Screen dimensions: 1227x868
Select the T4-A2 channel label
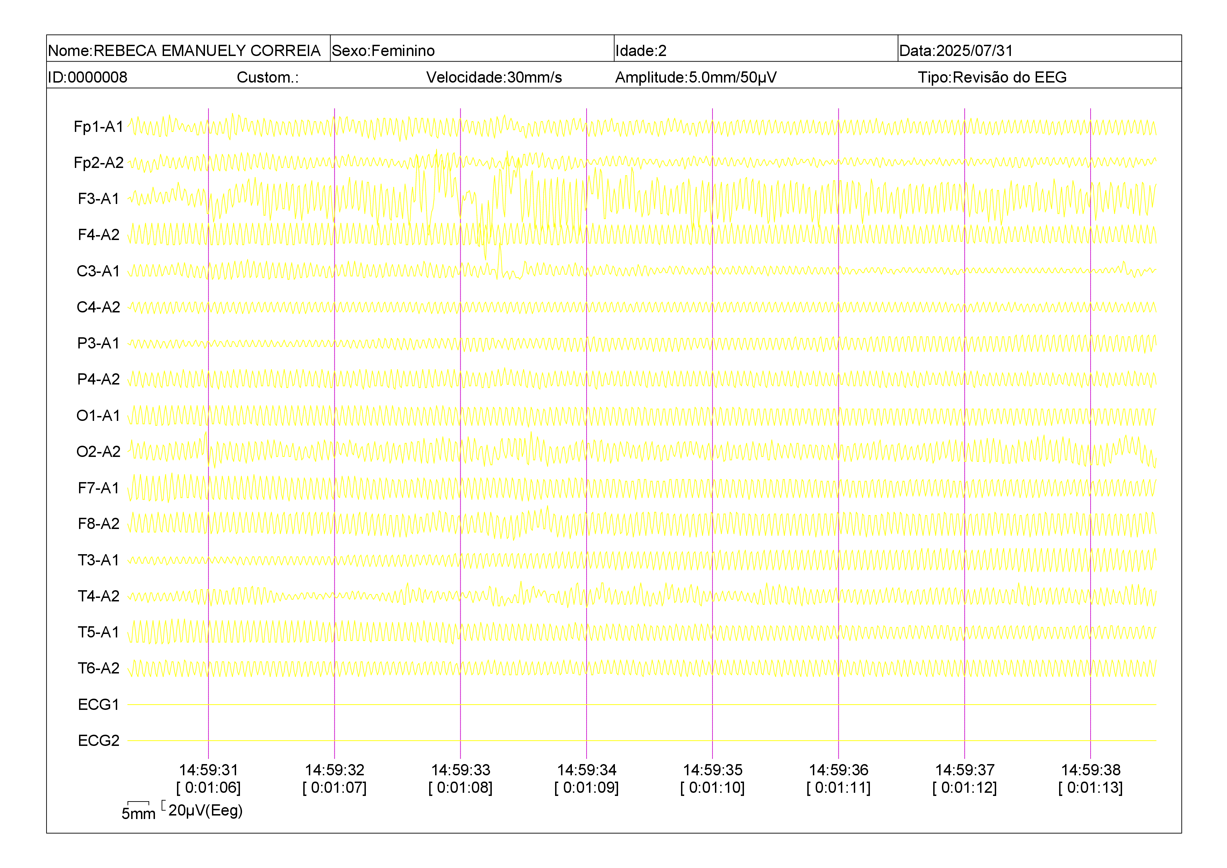pyautogui.click(x=98, y=596)
